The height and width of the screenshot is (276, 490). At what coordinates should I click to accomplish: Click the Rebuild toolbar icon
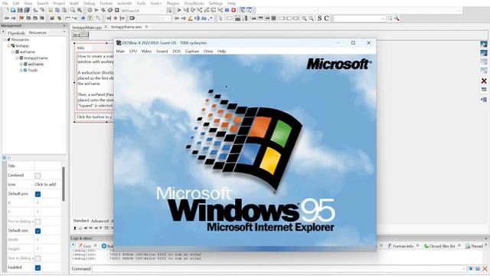coord(110,10)
